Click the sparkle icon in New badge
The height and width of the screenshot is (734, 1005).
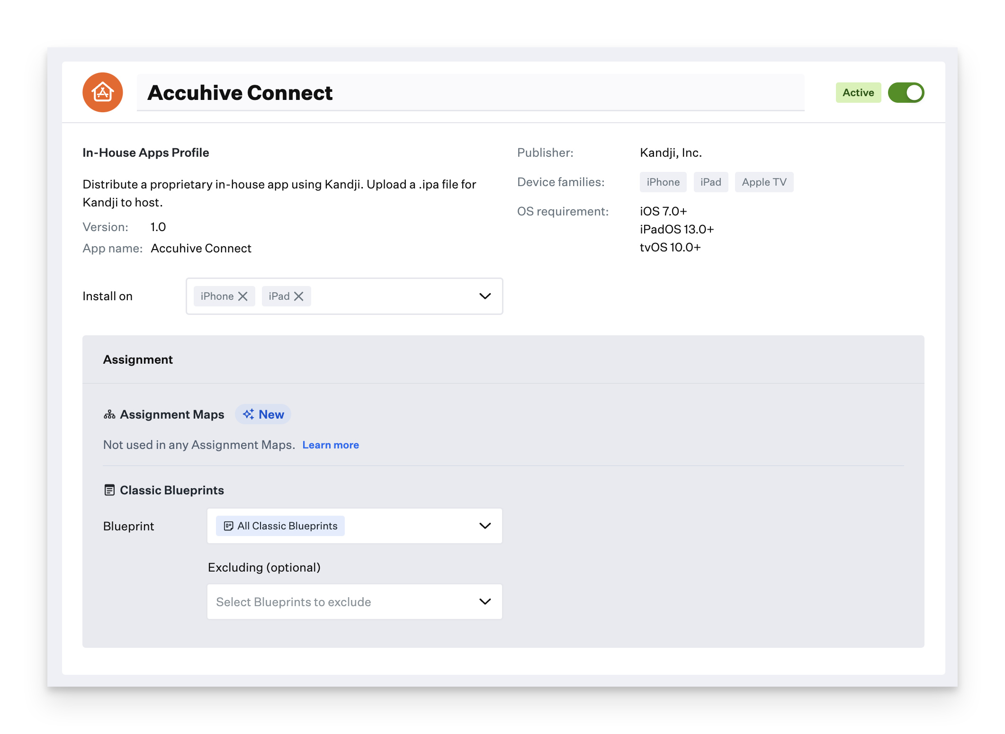tap(248, 414)
